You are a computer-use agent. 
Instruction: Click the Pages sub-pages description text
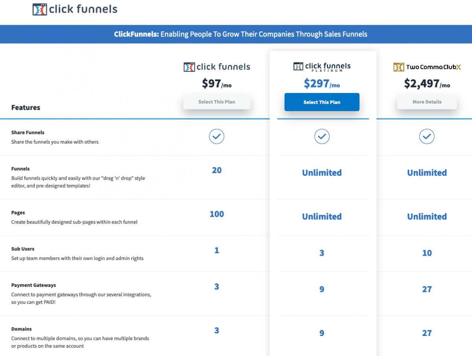coord(74,222)
